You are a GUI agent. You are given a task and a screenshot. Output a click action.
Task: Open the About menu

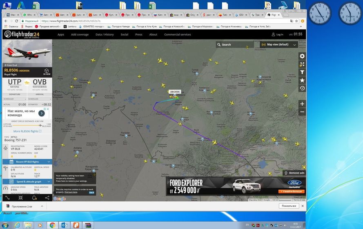click(x=153, y=35)
